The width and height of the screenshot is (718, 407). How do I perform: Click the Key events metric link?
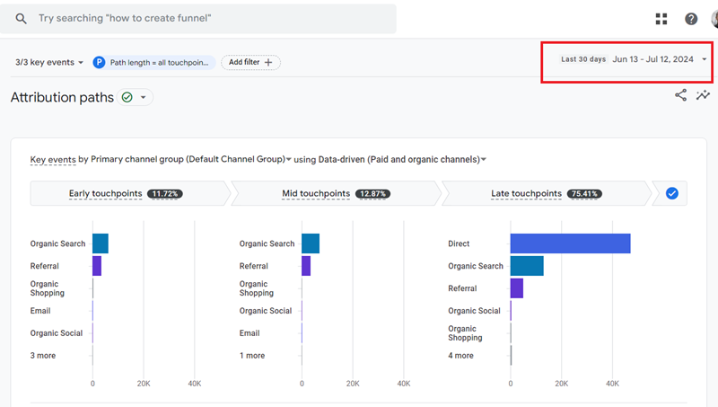tap(53, 160)
